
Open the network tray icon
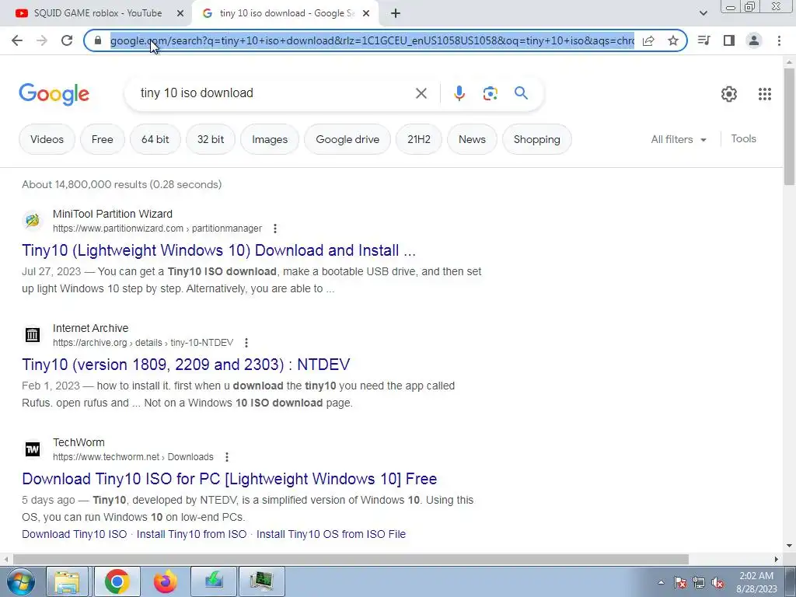tap(699, 583)
